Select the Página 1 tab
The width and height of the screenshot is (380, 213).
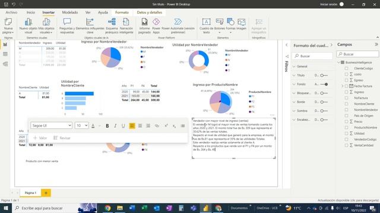(30, 193)
